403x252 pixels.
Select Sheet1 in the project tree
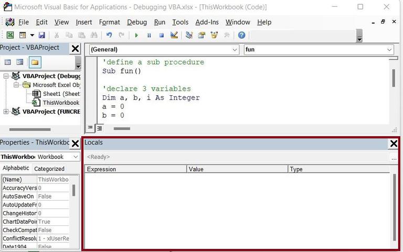click(61, 94)
